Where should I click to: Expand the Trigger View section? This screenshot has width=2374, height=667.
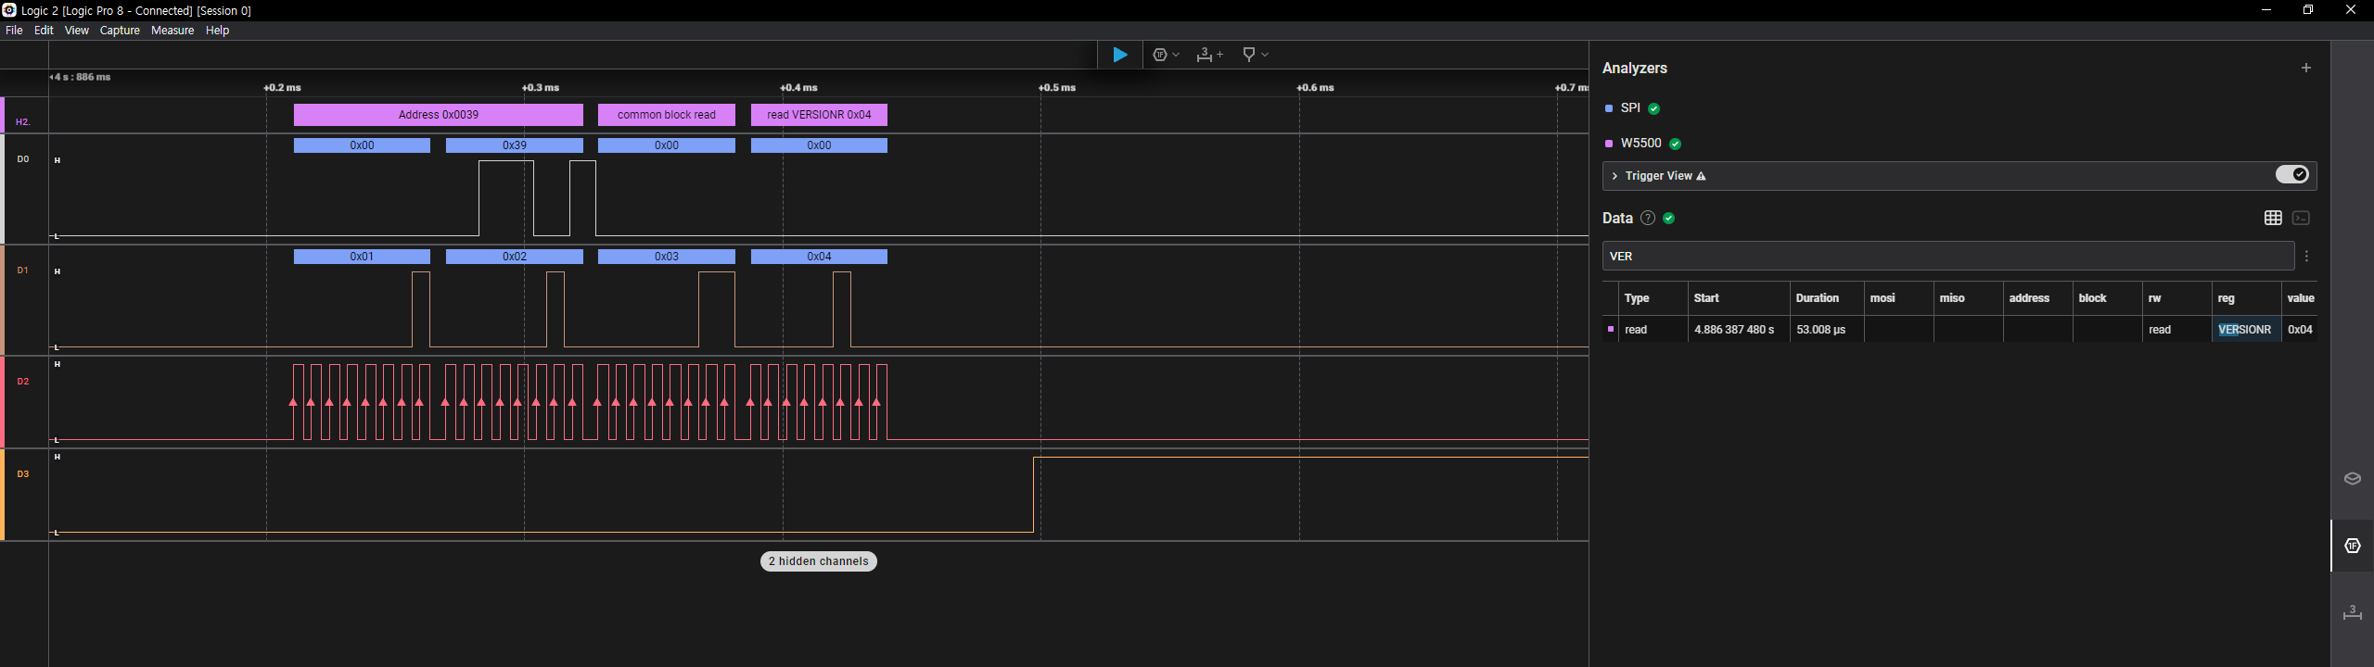[1615, 176]
